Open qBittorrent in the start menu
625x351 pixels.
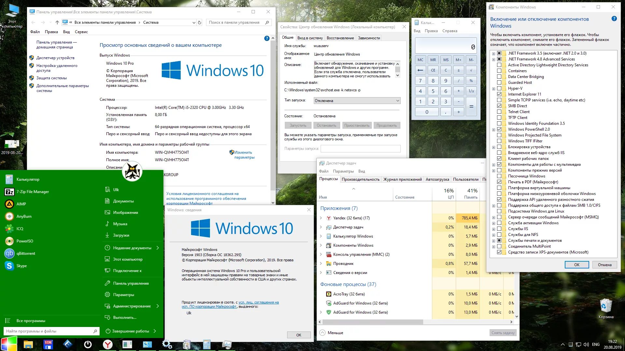point(25,253)
